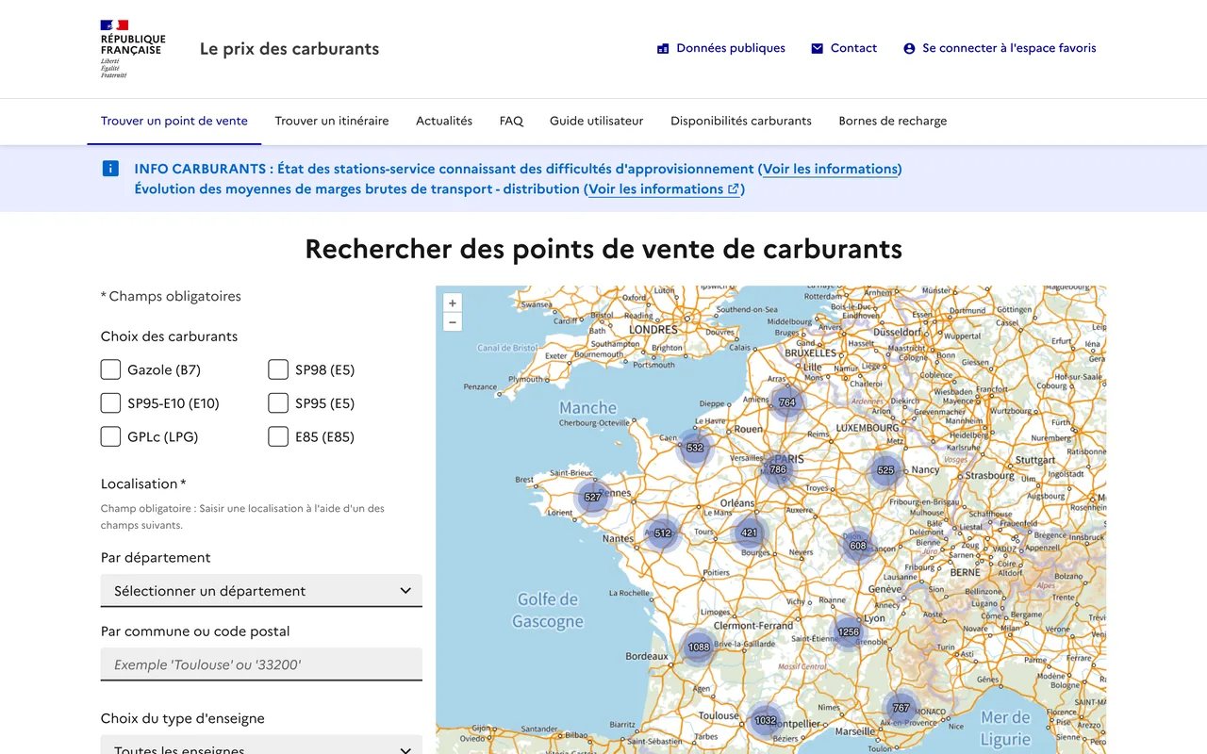Click the blue info icon in banner

110,169
